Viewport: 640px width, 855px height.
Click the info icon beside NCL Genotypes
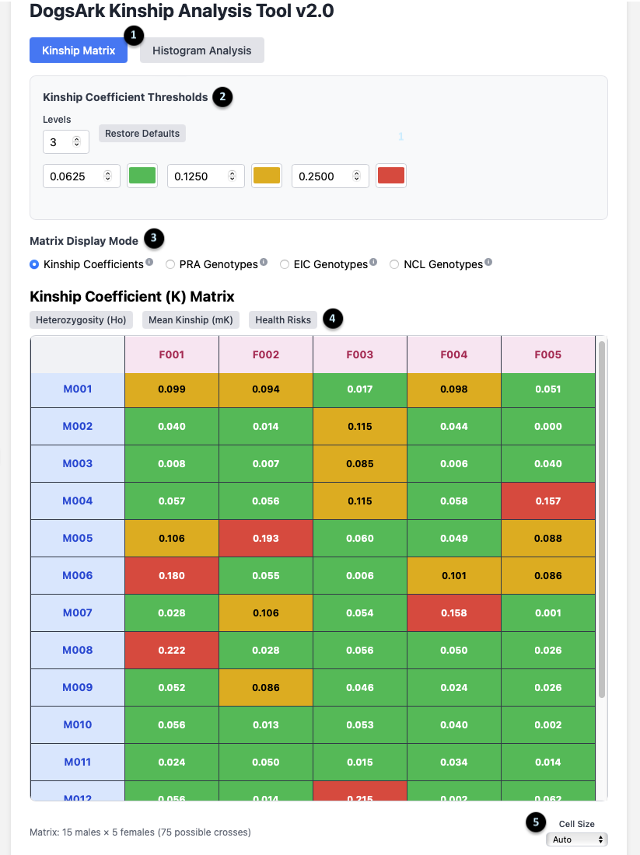coord(487,261)
